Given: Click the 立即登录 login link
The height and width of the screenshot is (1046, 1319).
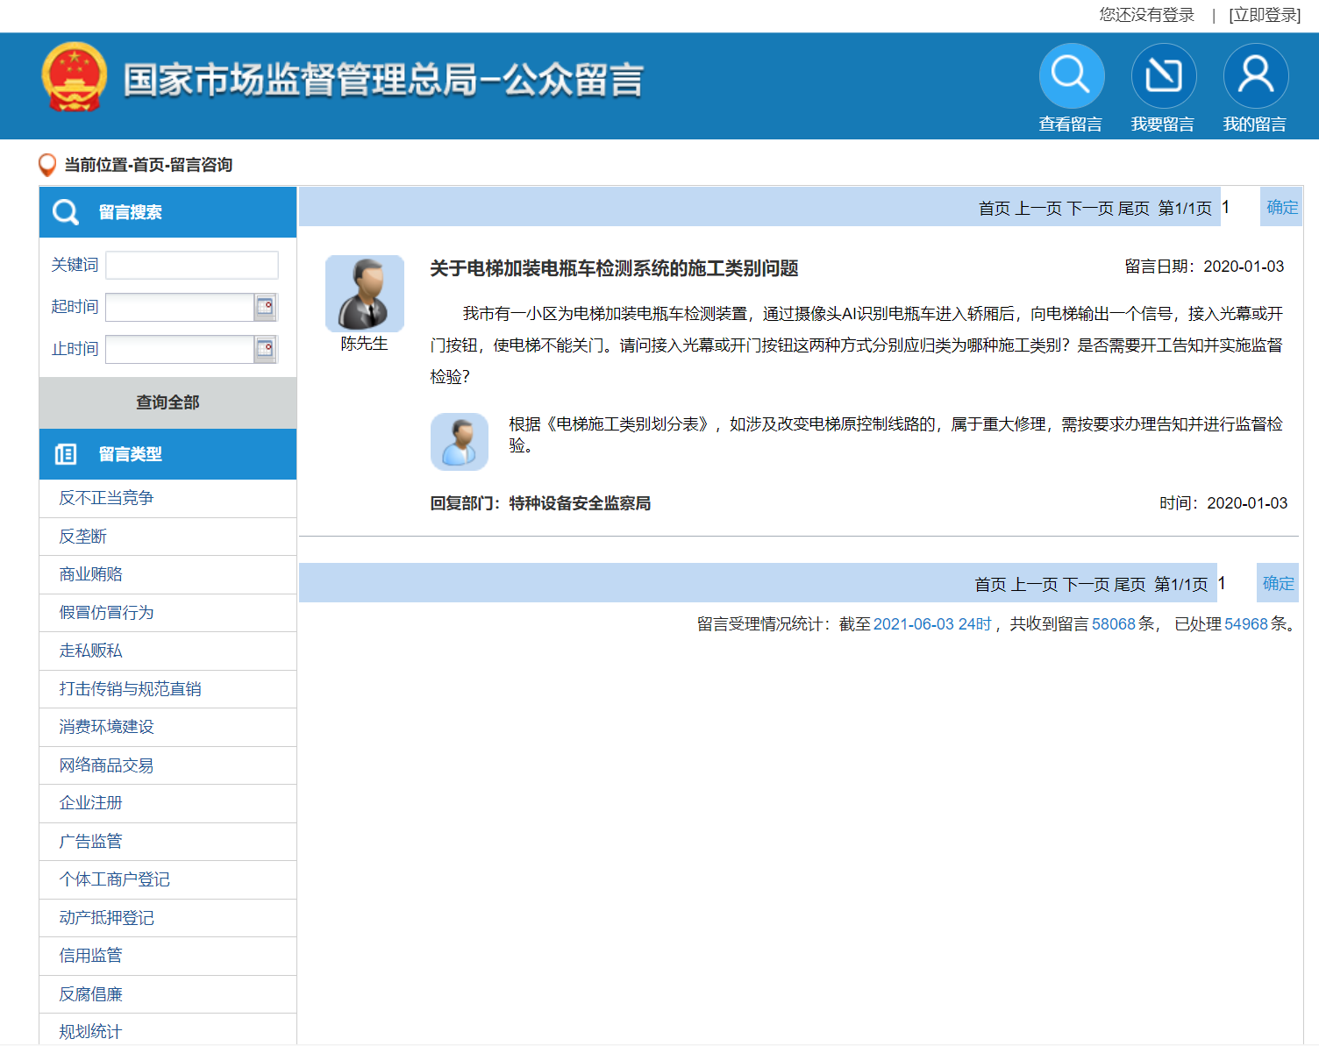Looking at the screenshot, I should point(1265,15).
